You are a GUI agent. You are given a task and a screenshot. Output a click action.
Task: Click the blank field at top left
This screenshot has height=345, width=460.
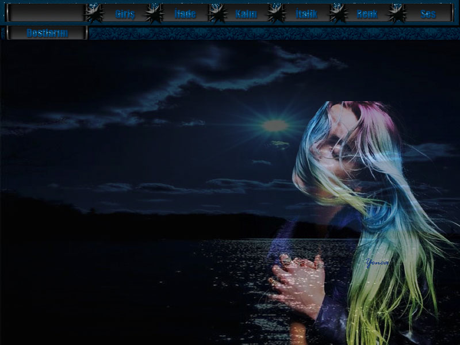pos(46,13)
